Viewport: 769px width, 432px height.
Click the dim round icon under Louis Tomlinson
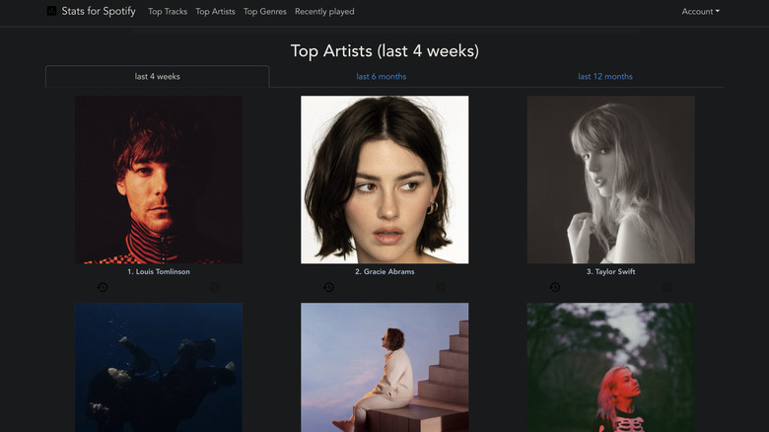(x=215, y=287)
